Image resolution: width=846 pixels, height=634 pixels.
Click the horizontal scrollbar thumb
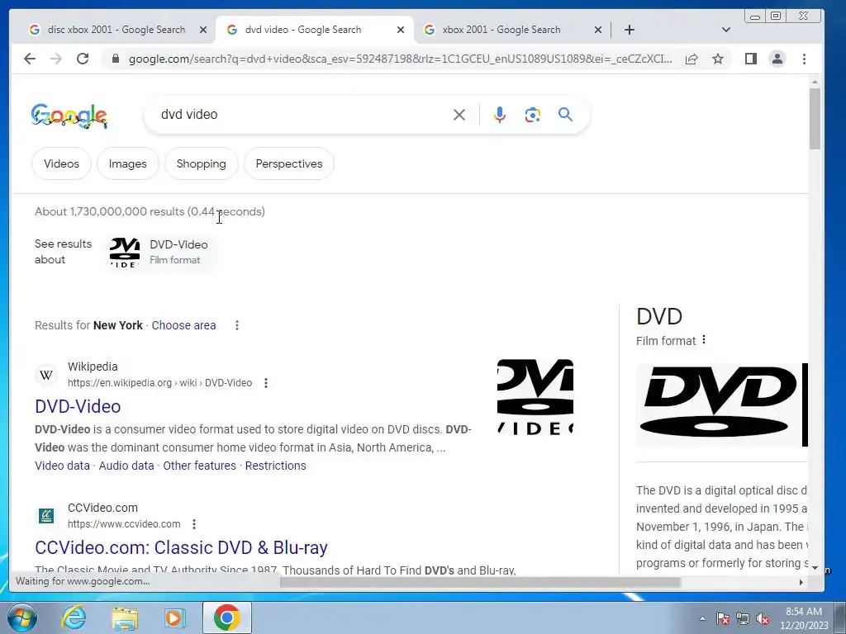pyautogui.click(x=480, y=582)
